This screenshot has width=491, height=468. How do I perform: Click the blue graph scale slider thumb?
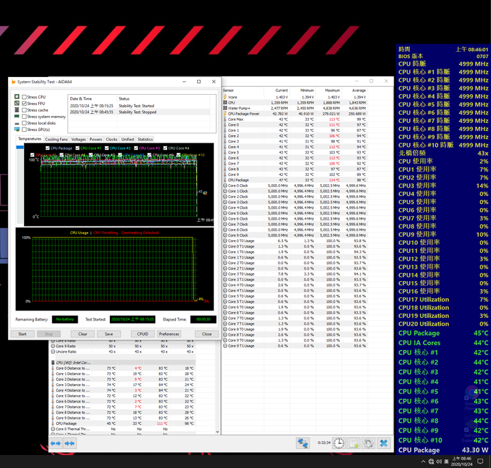pyautogui.click(x=20, y=147)
